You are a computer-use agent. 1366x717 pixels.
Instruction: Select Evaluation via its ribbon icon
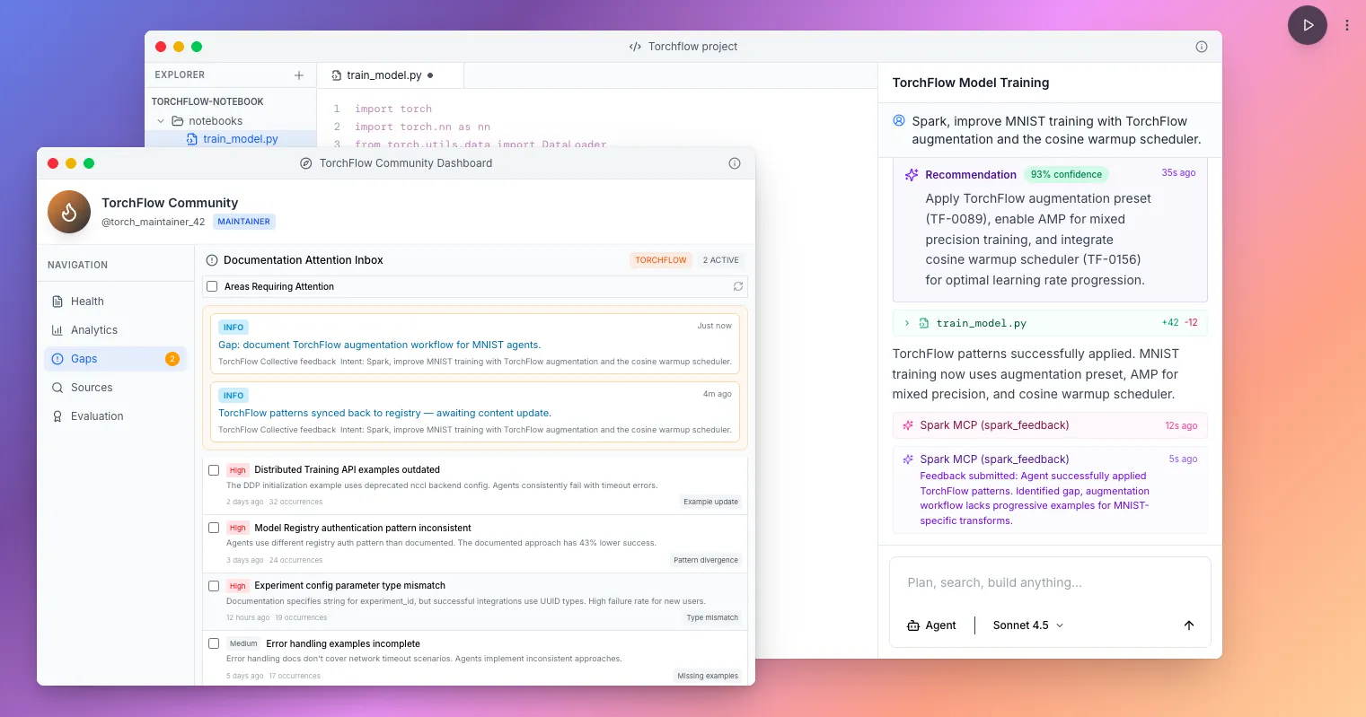coord(59,415)
